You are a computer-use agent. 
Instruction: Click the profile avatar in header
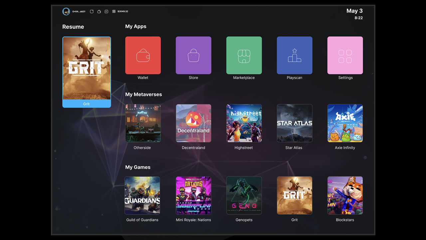coord(66,12)
